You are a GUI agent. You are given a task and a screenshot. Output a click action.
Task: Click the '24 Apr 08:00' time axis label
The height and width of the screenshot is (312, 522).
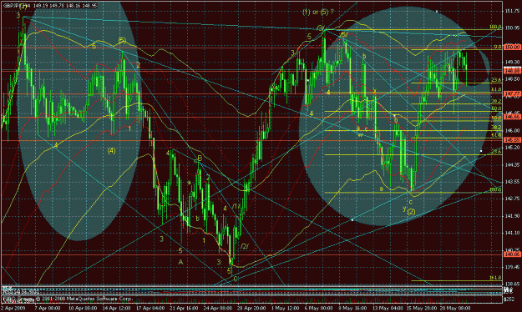pos(217,309)
